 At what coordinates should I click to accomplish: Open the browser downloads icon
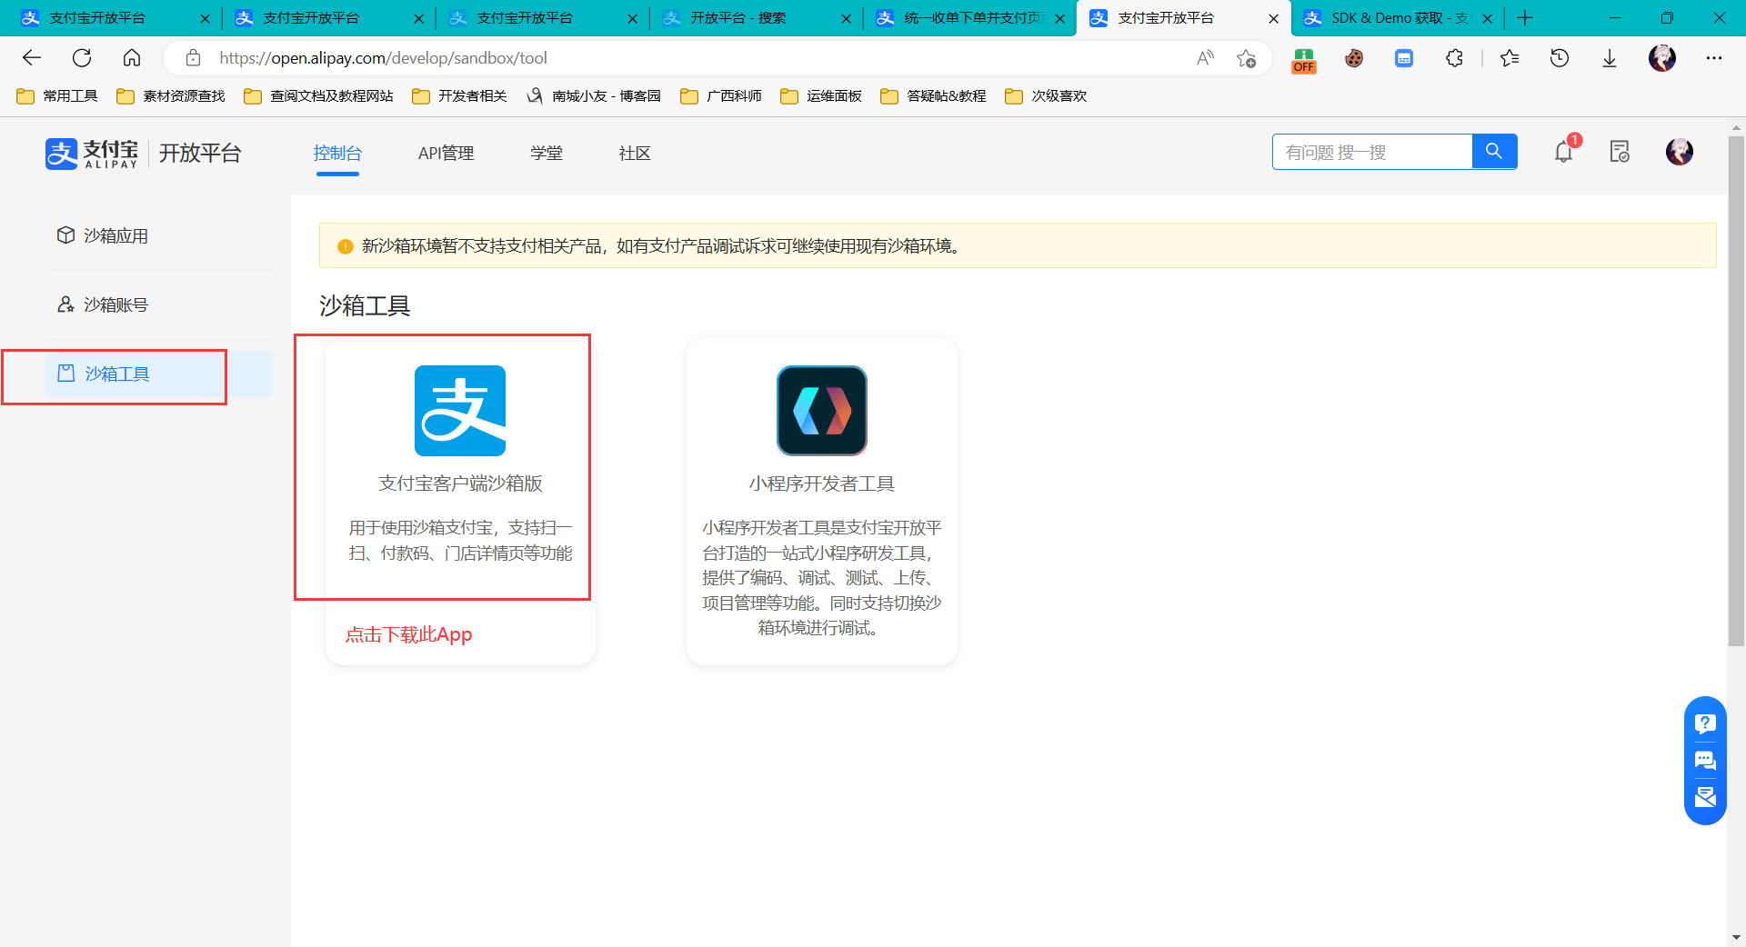pos(1610,58)
